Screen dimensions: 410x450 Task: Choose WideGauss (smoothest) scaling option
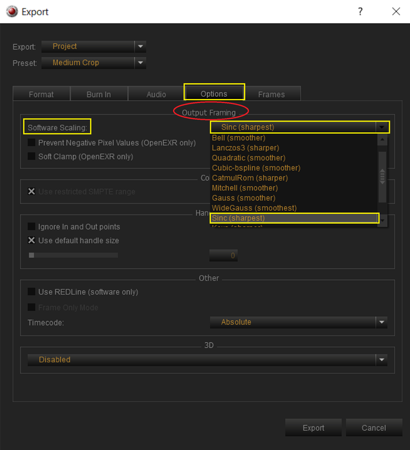pyautogui.click(x=294, y=208)
